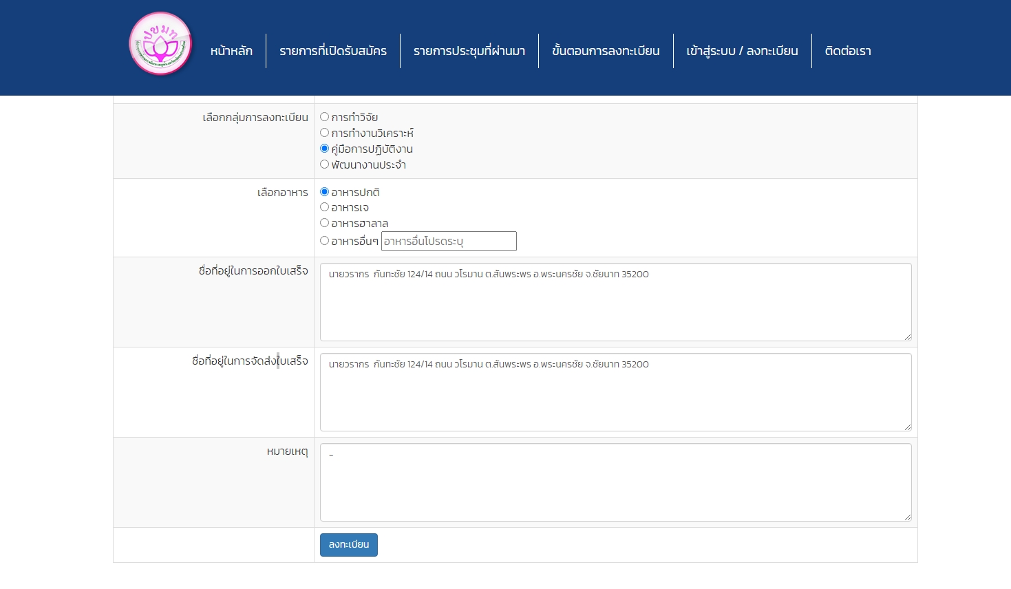Click the receipt issuing address textarea
Viewport: 1011px width, 589px height.
pyautogui.click(x=616, y=302)
